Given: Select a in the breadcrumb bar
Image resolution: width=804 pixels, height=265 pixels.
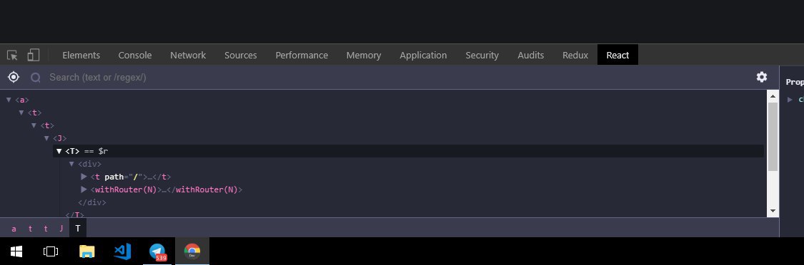Looking at the screenshot, I should pos(14,228).
